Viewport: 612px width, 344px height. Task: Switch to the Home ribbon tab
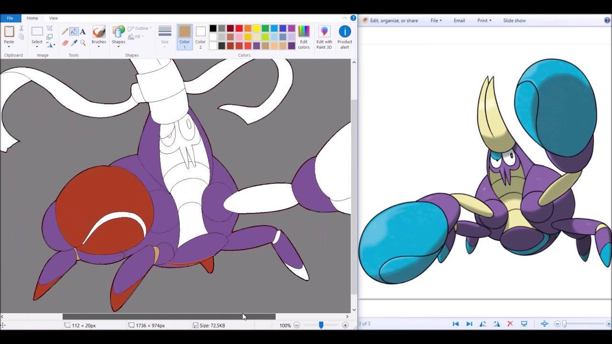32,18
